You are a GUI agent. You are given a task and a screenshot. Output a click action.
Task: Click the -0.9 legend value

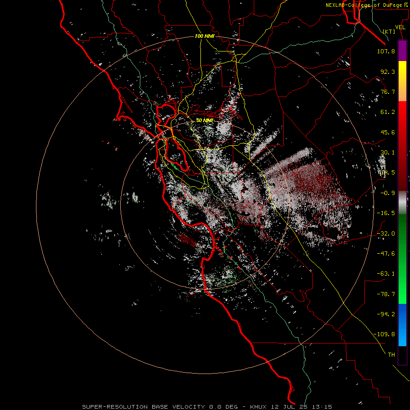(x=388, y=193)
